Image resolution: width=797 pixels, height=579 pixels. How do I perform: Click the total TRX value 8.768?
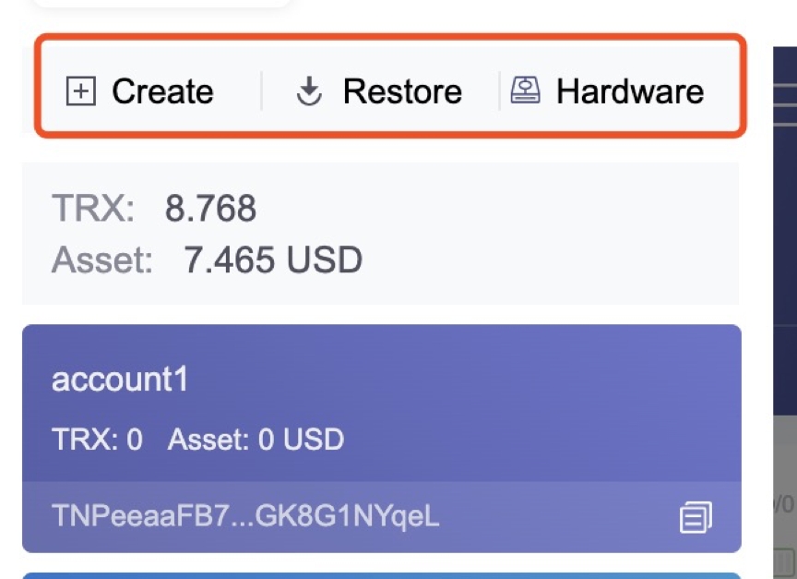[210, 210]
